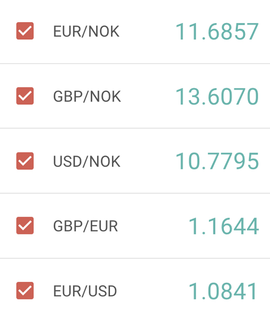Click empty space between EUR/NOK label and rate

pyautogui.click(x=147, y=32)
